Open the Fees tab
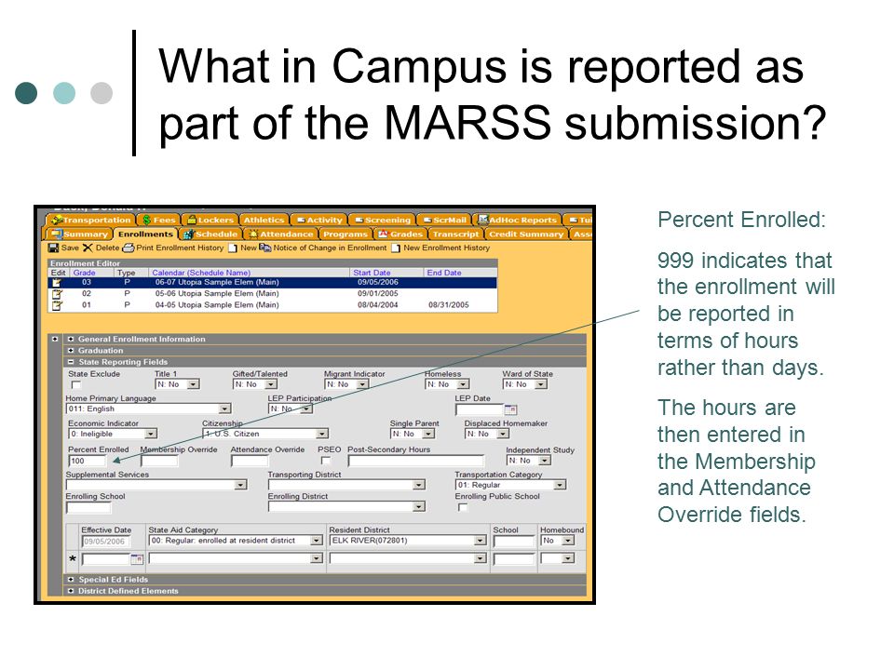 click(x=159, y=220)
